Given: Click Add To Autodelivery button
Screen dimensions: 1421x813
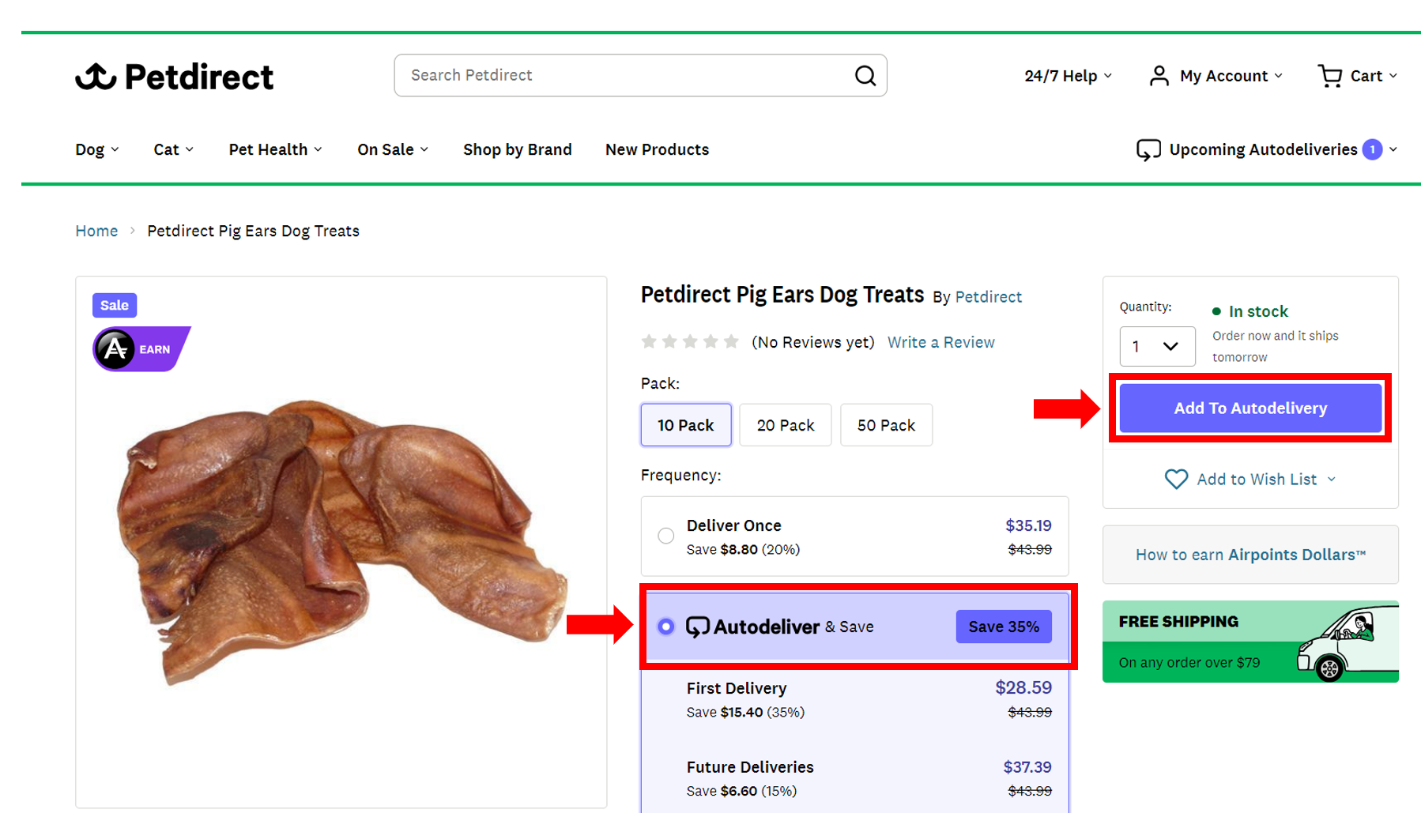Looking at the screenshot, I should click(x=1250, y=408).
